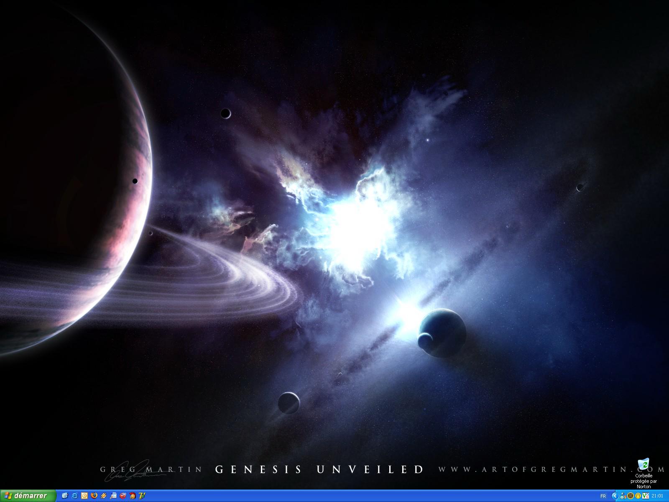
Task: Open the red round quick launch icon
Action: (123, 496)
